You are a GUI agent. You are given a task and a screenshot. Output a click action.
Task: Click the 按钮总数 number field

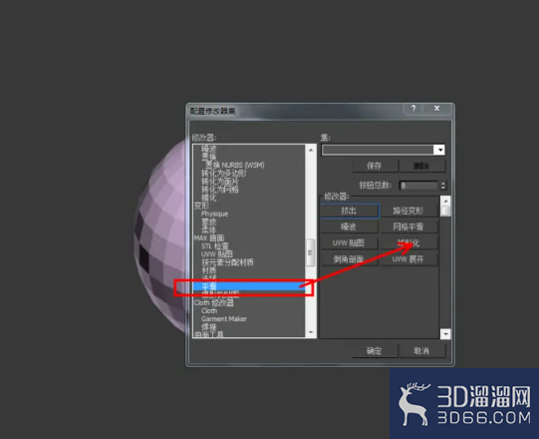coord(418,186)
